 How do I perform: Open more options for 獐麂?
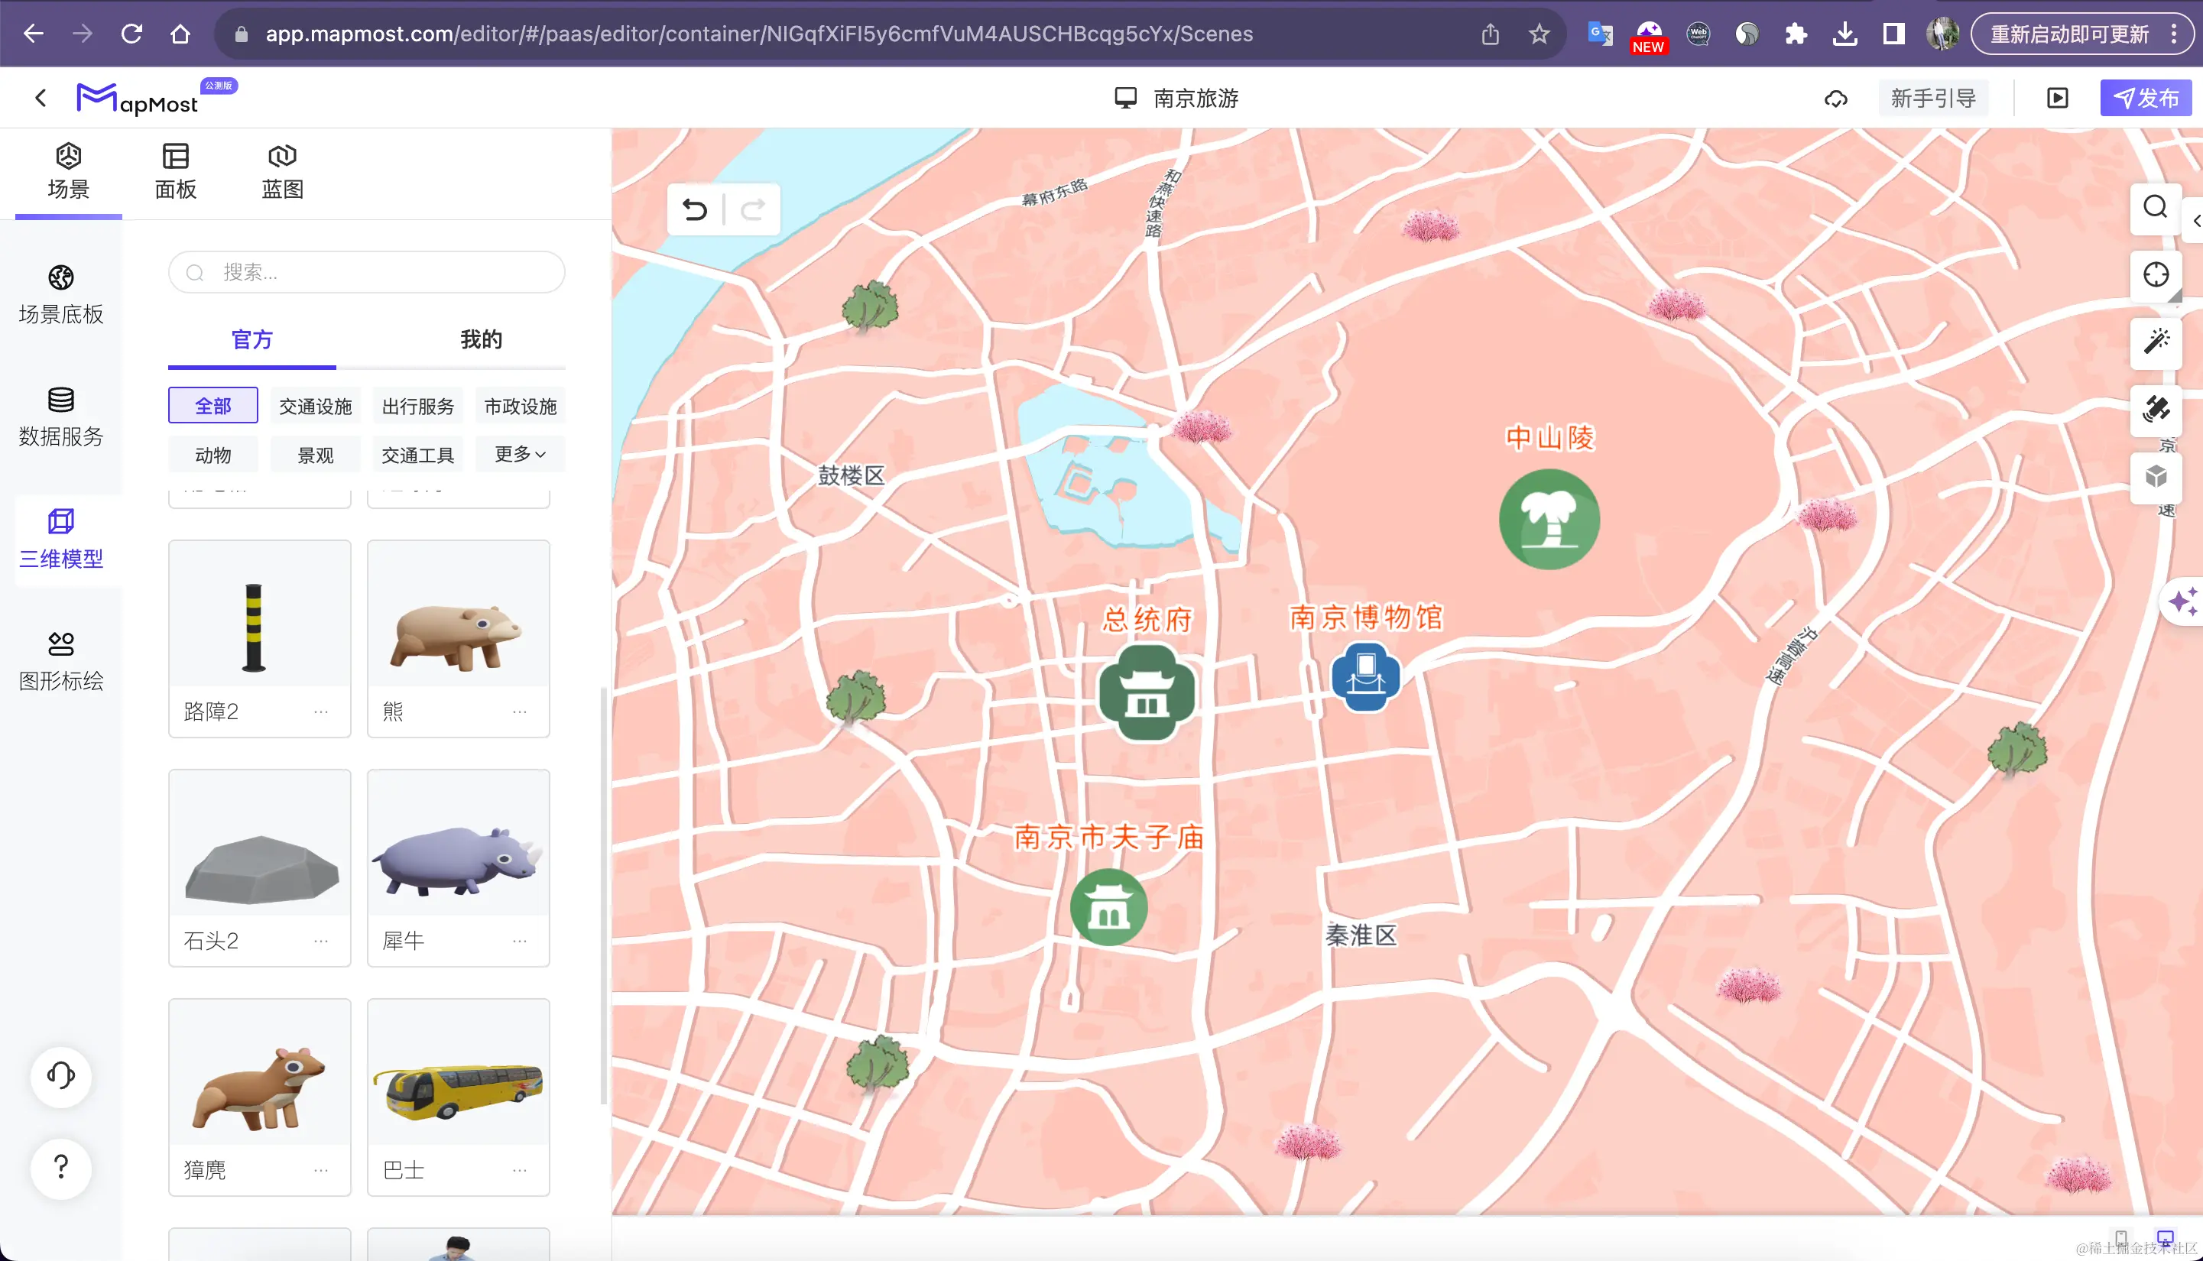point(320,1170)
